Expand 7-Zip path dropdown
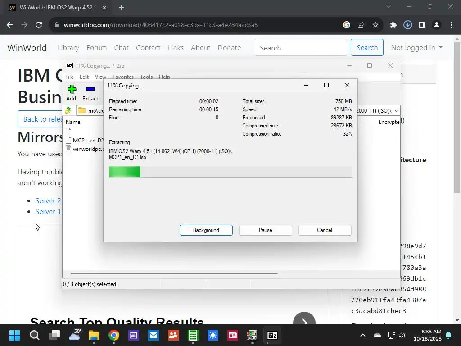Viewport: 461px width, 346px height. [396, 111]
